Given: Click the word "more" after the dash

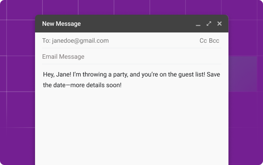Looking at the screenshot, I should (x=77, y=85).
